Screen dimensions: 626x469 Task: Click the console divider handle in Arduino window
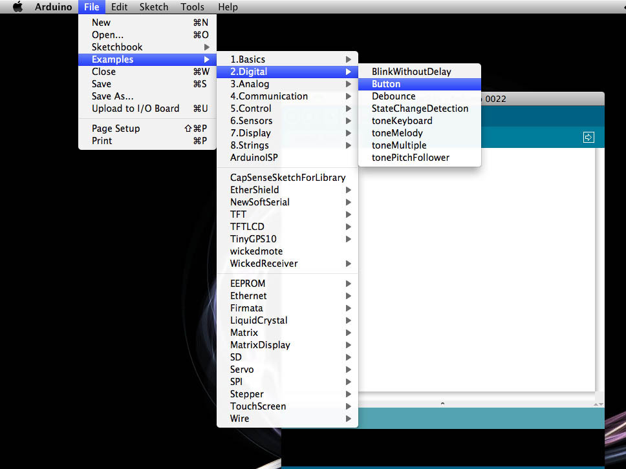click(x=442, y=404)
